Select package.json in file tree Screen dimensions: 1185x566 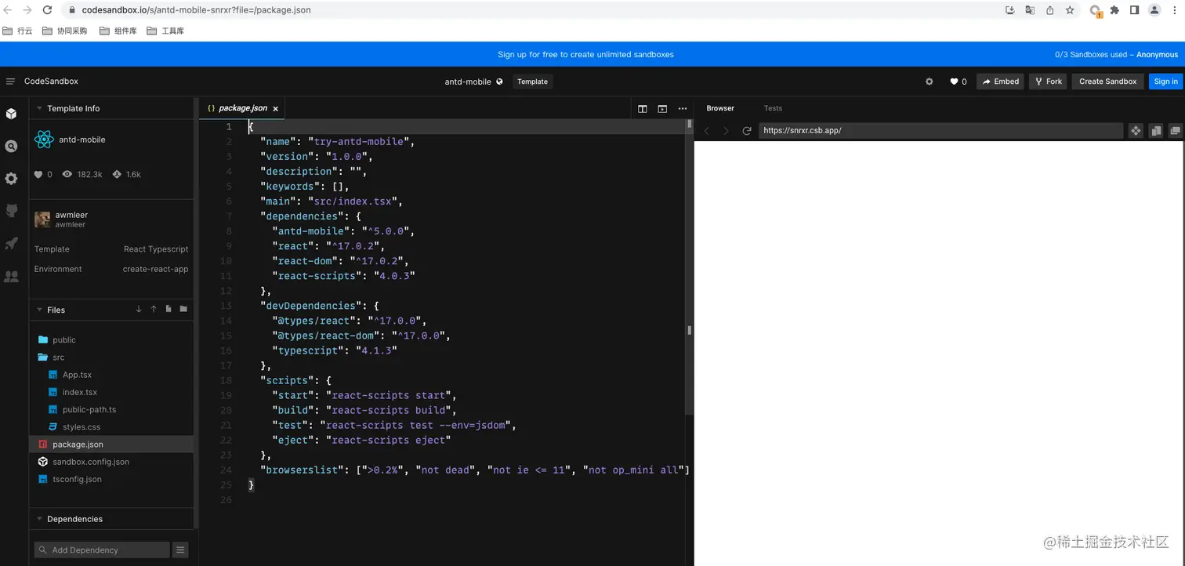coord(111,444)
